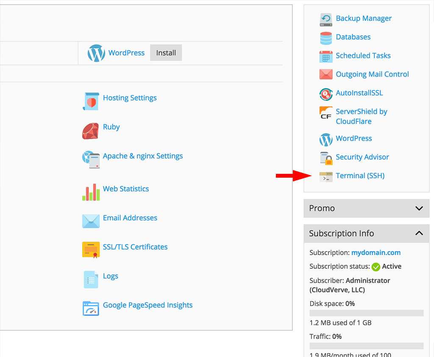This screenshot has height=357, width=434.
Task: Open Google PageSpeed Insights link
Action: click(x=148, y=305)
